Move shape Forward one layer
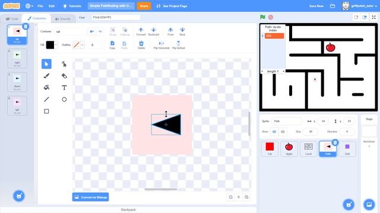 [141, 31]
